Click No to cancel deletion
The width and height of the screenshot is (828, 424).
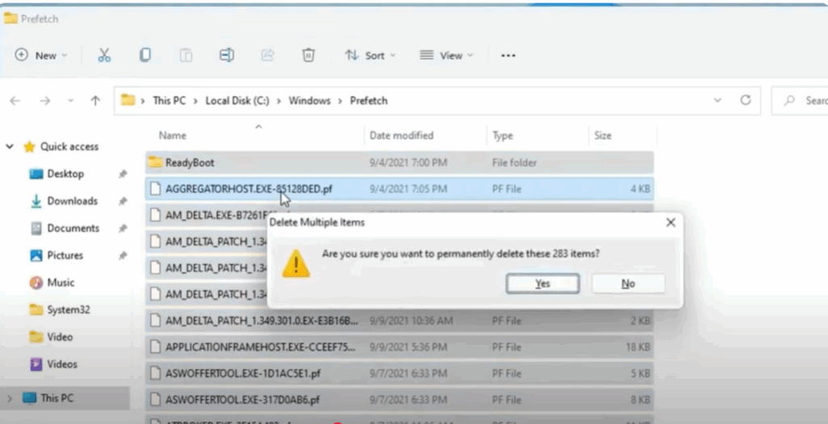coord(627,283)
